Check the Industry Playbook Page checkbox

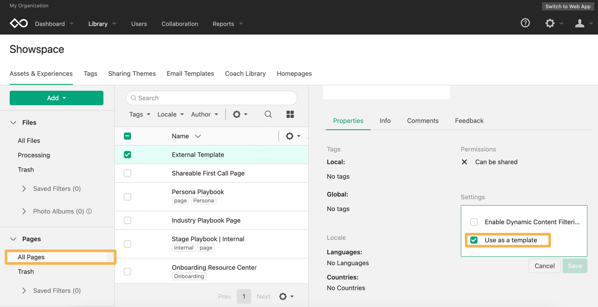pos(128,220)
